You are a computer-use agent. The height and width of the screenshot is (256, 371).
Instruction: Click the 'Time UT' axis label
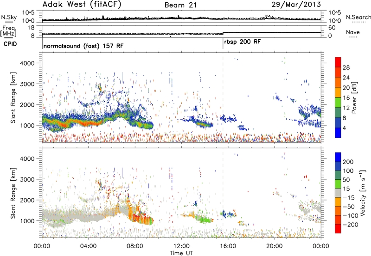[181, 253]
